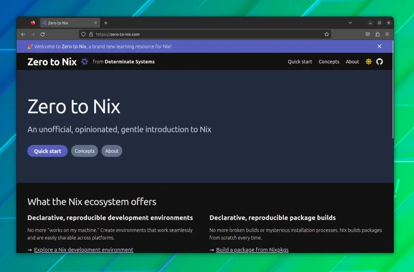Click the What the Nix ecosystem offers heading
Viewport: 414px width, 272px height.
[x=92, y=202]
